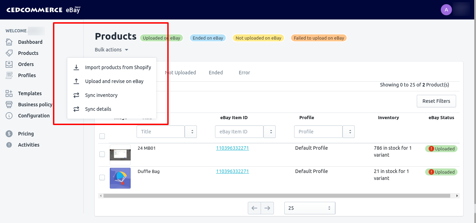Viewport: 476px width, 223px height.
Task: Check the Duffle Bag product checkbox
Action: (102, 177)
